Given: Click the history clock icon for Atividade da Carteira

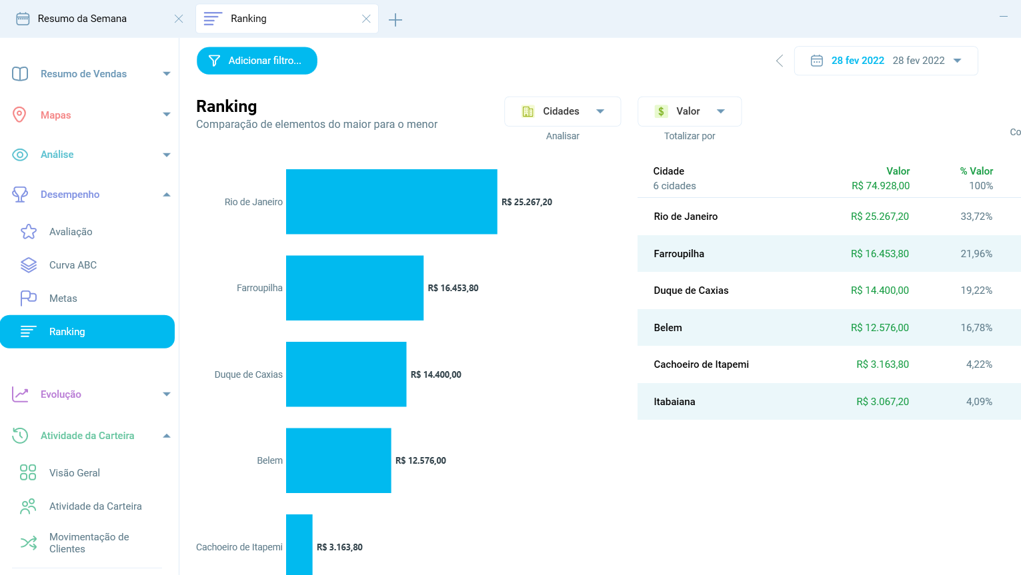Looking at the screenshot, I should coord(20,436).
